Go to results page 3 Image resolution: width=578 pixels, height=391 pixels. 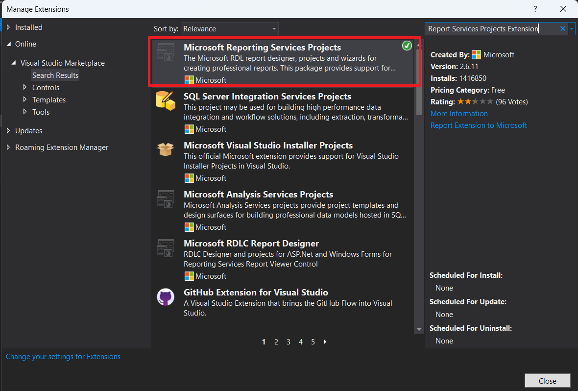tap(288, 342)
